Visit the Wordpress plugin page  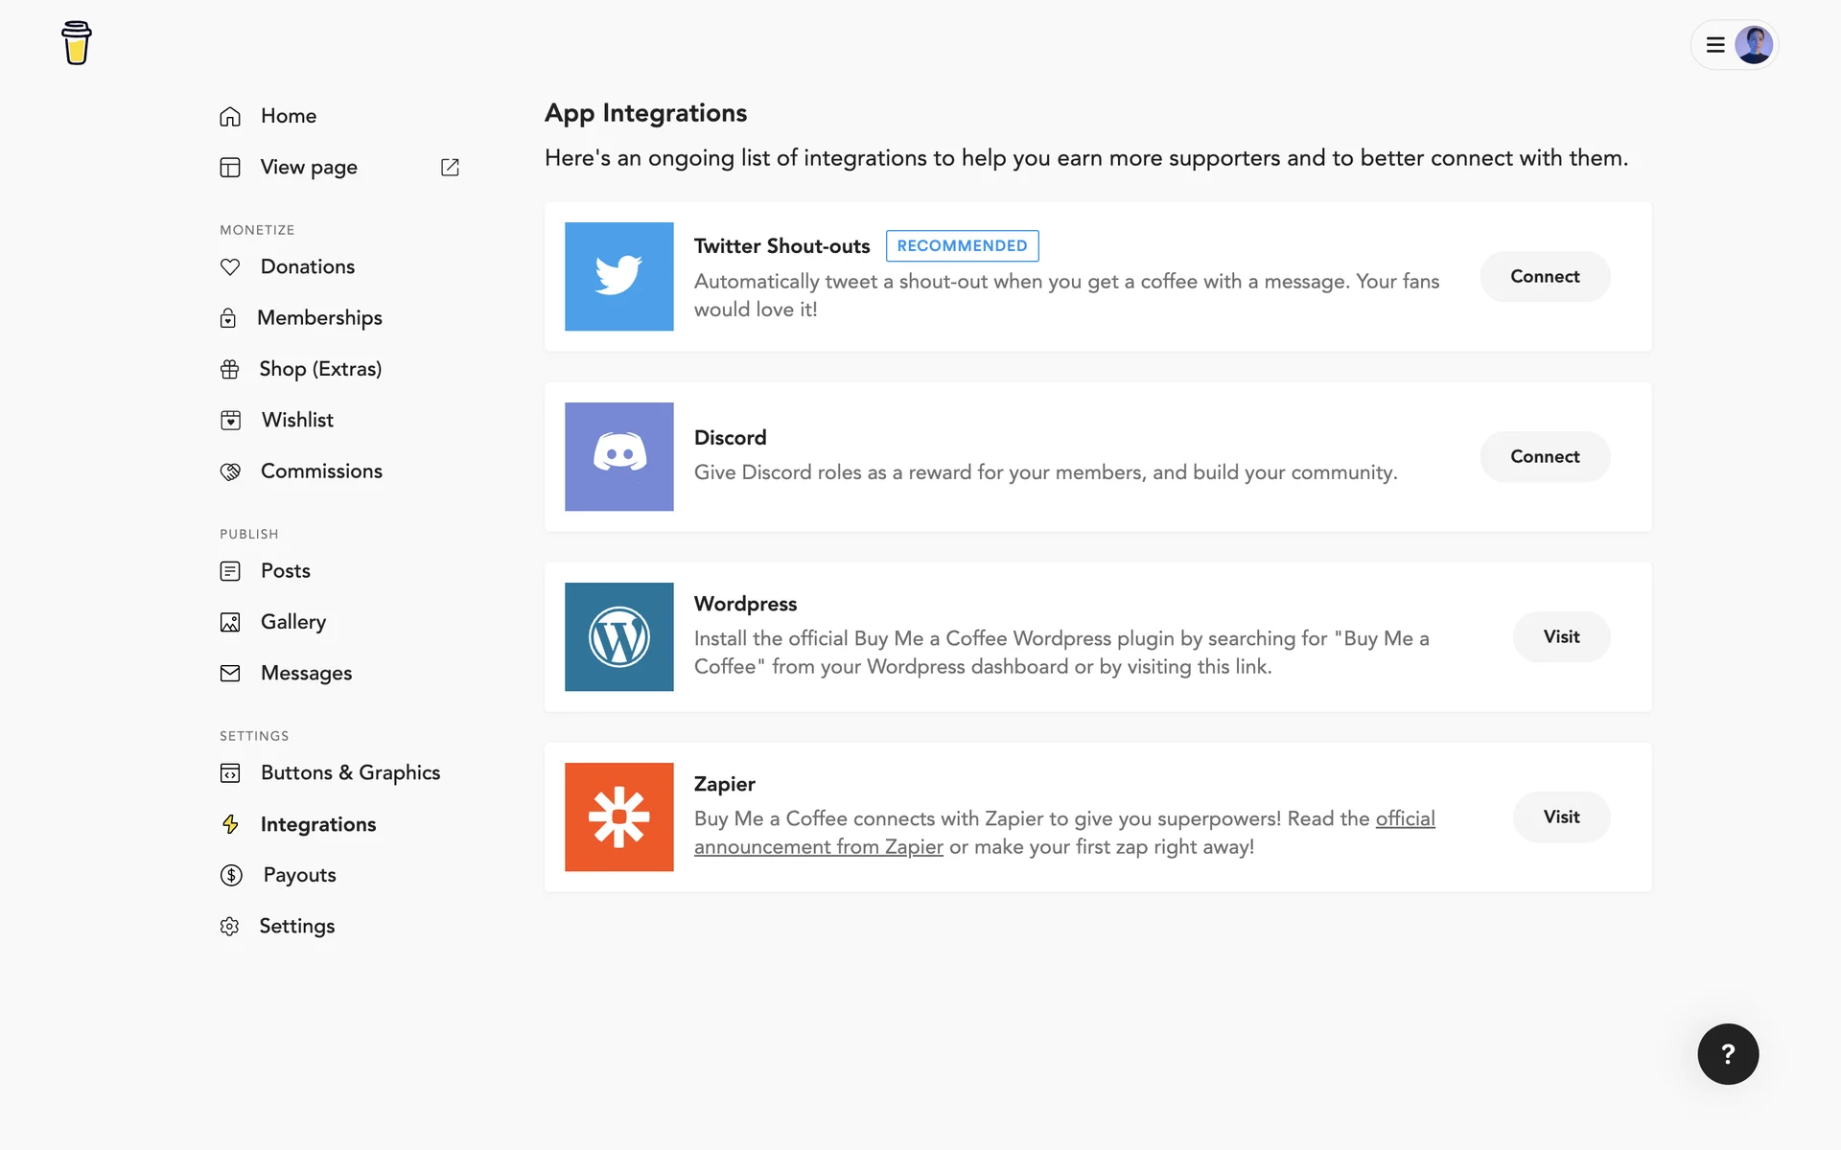tap(1561, 637)
